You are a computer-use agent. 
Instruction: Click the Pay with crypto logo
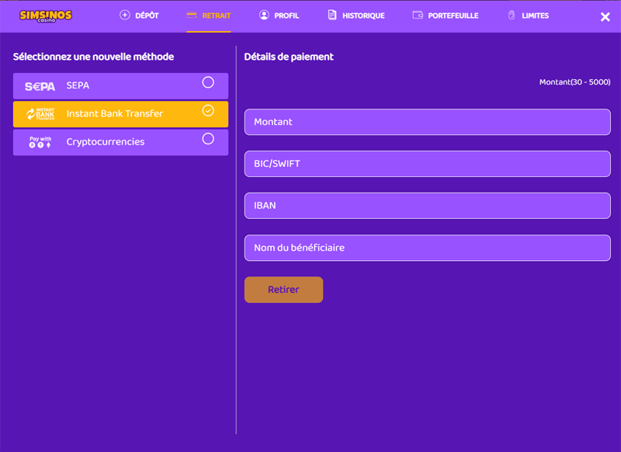(x=40, y=142)
